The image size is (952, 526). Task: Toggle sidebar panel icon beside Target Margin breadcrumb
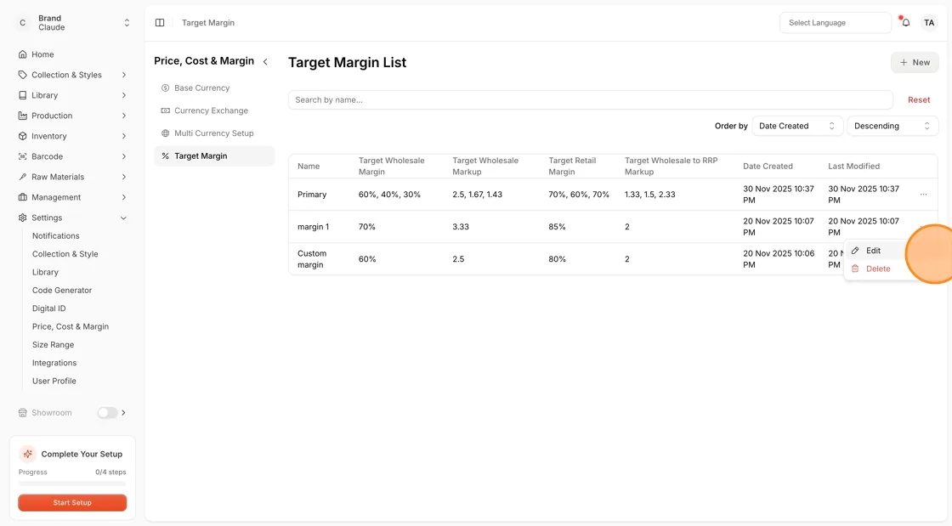coord(160,22)
